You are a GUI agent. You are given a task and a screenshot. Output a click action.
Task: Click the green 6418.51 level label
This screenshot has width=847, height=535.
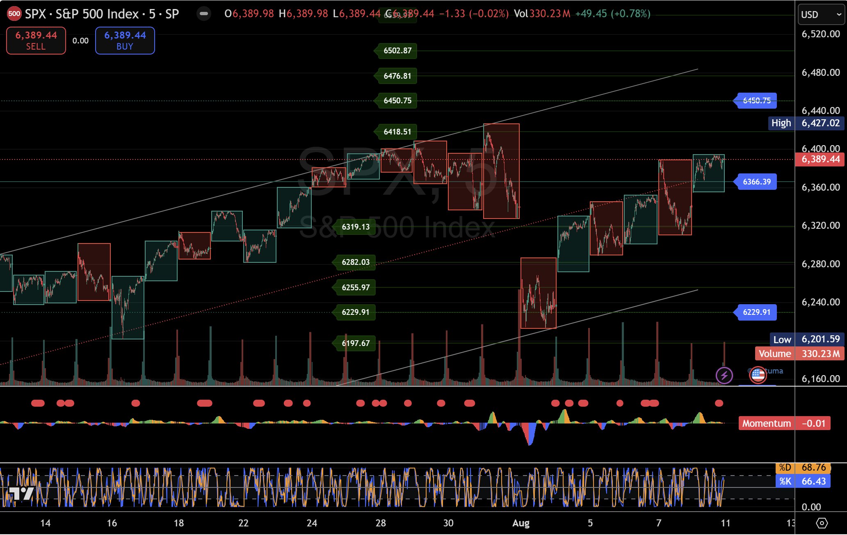pyautogui.click(x=397, y=132)
